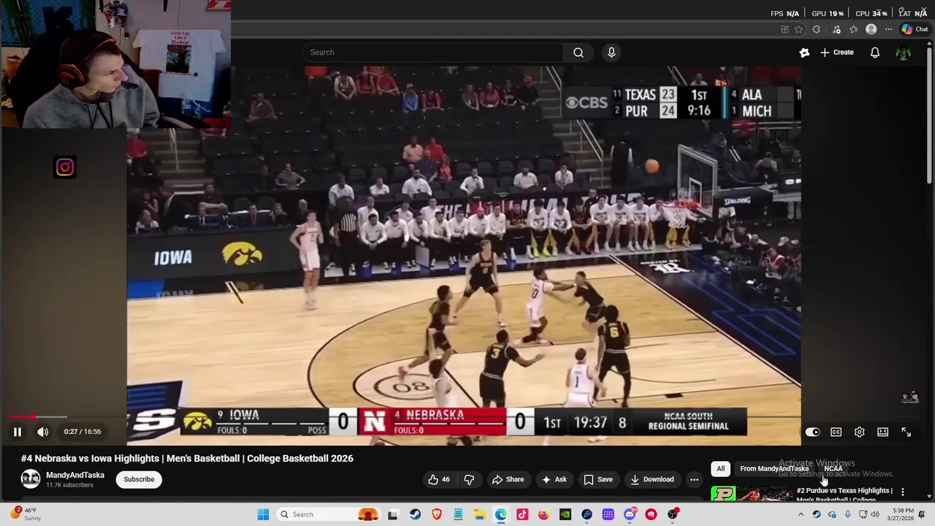935x526 pixels.
Task: Mute the video volume
Action: 43,432
